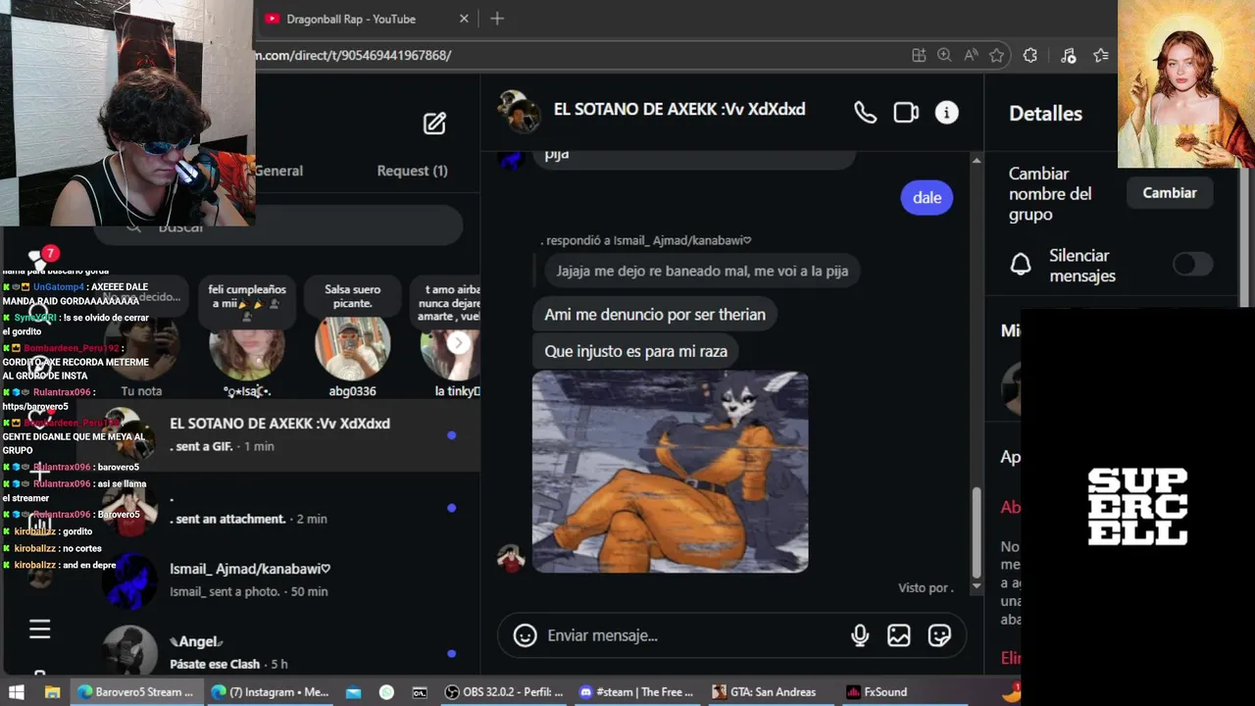The image size is (1255, 706).
Task: Click 'Ami me denuncio por ser therian' message
Action: (x=655, y=315)
